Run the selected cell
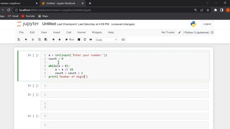This screenshot has height=129, width=230. click(x=70, y=39)
